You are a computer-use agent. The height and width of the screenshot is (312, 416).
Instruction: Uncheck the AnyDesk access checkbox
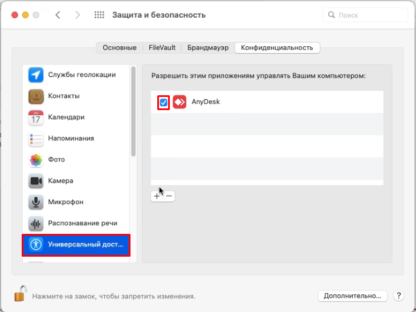(164, 102)
